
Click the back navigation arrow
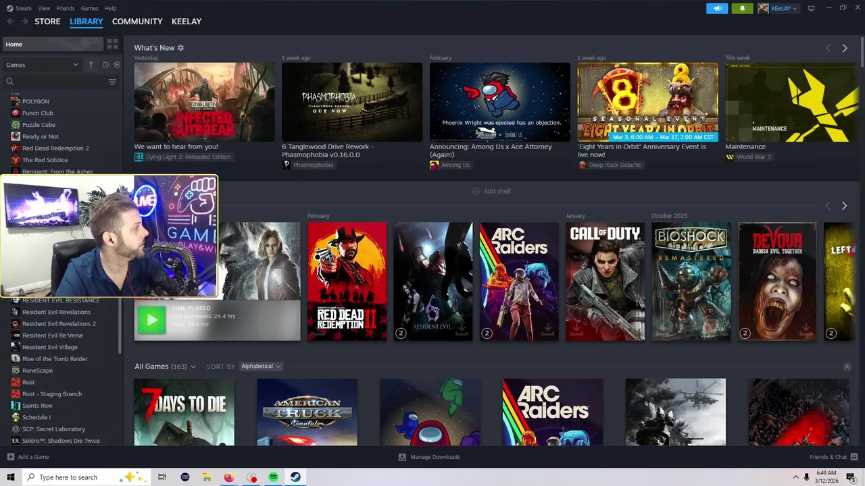click(x=10, y=22)
